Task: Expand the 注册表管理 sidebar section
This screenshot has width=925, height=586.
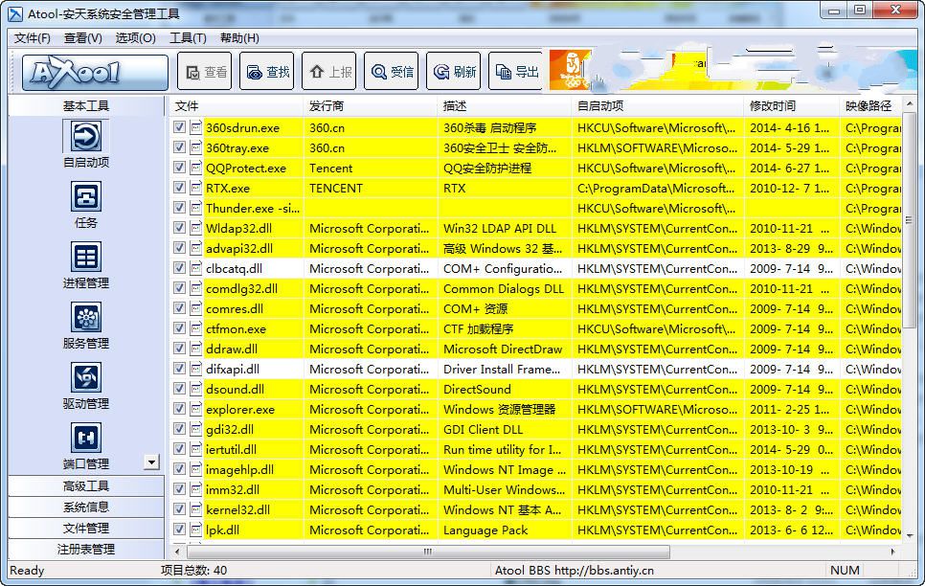Action: tap(86, 550)
